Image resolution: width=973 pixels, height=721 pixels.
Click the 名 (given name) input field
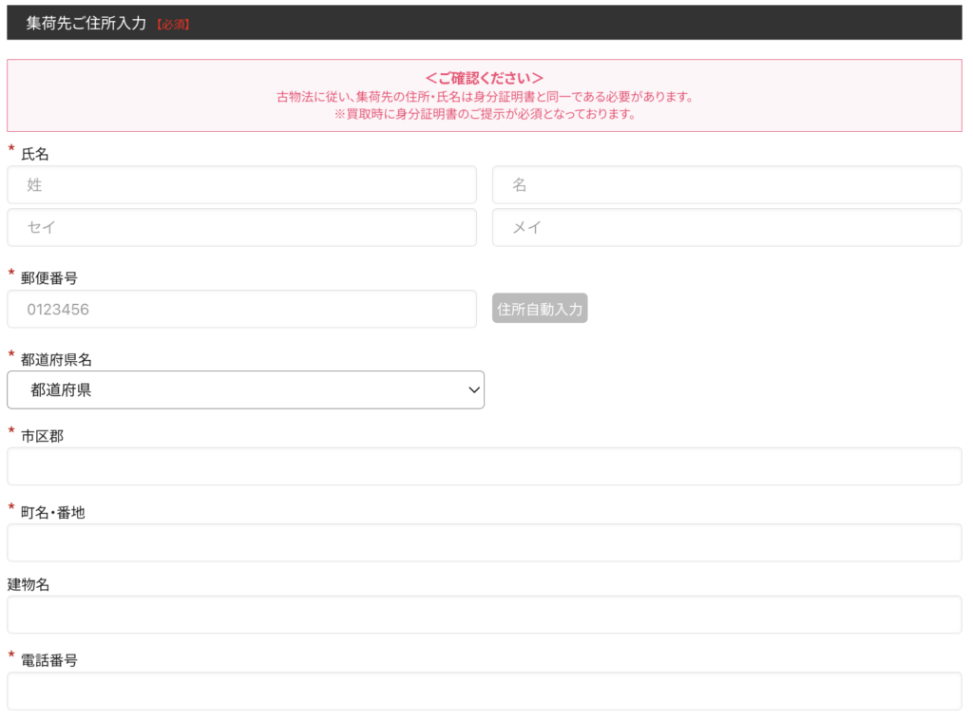pos(726,185)
